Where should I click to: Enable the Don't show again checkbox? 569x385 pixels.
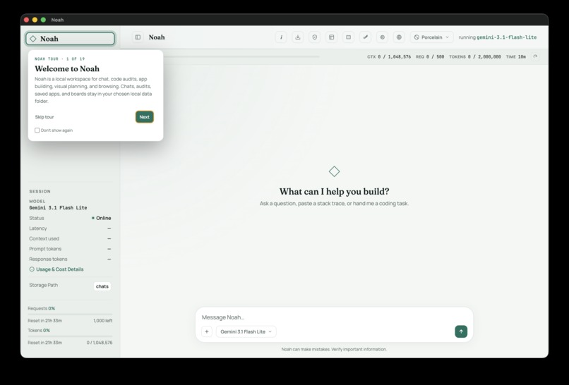coord(37,130)
